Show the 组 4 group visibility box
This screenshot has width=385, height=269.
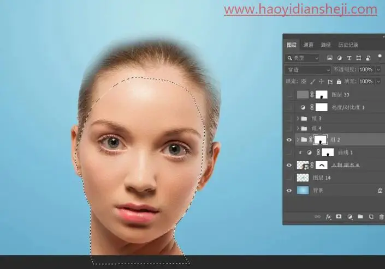pos(289,129)
